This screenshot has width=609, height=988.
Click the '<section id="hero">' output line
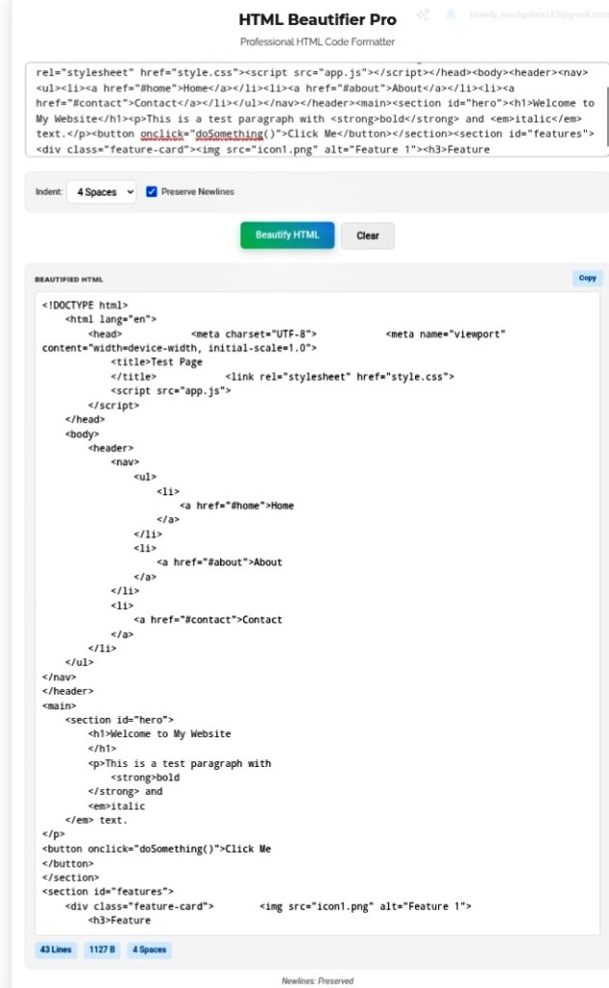tap(119, 720)
